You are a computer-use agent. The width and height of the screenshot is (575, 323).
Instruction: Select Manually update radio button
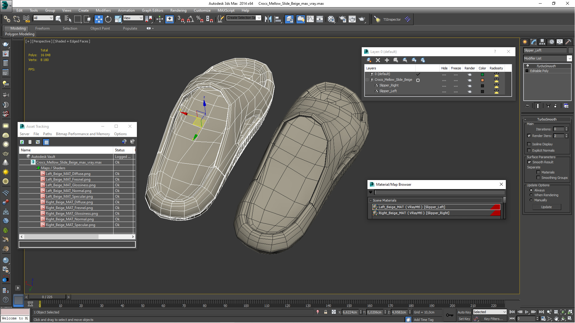(x=531, y=200)
